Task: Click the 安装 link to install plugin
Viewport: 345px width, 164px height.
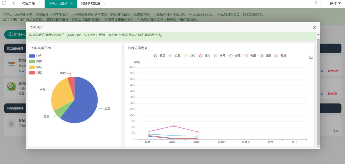Action: tap(336, 131)
